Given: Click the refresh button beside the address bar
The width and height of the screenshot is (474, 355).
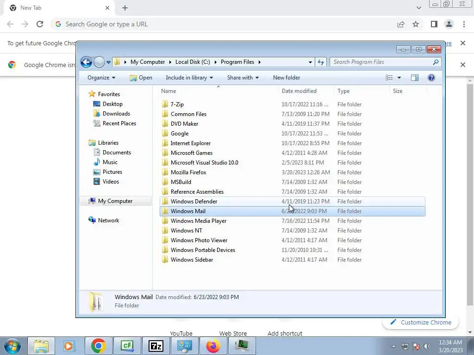Looking at the screenshot, I should [320, 62].
